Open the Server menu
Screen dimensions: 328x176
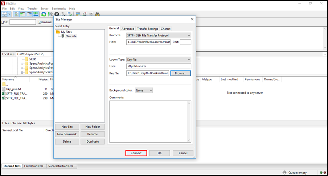click(x=45, y=9)
